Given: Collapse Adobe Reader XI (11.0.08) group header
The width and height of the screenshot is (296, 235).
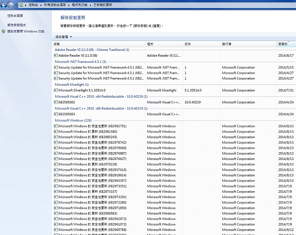Looking at the screenshot, I should pos(92,50).
